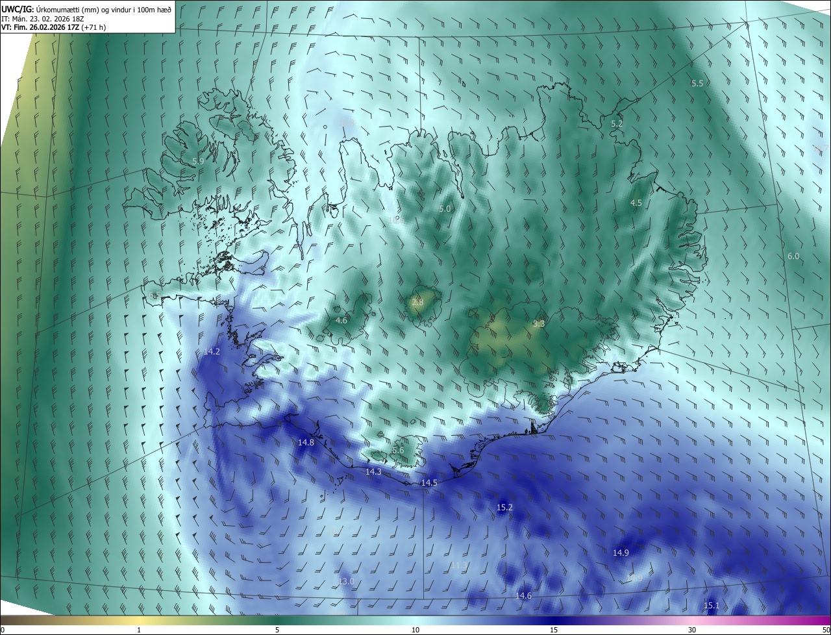Viewport: 831px width, 635px height.
Task: Click the 6.0 value off the east coast
Action: [x=793, y=256]
